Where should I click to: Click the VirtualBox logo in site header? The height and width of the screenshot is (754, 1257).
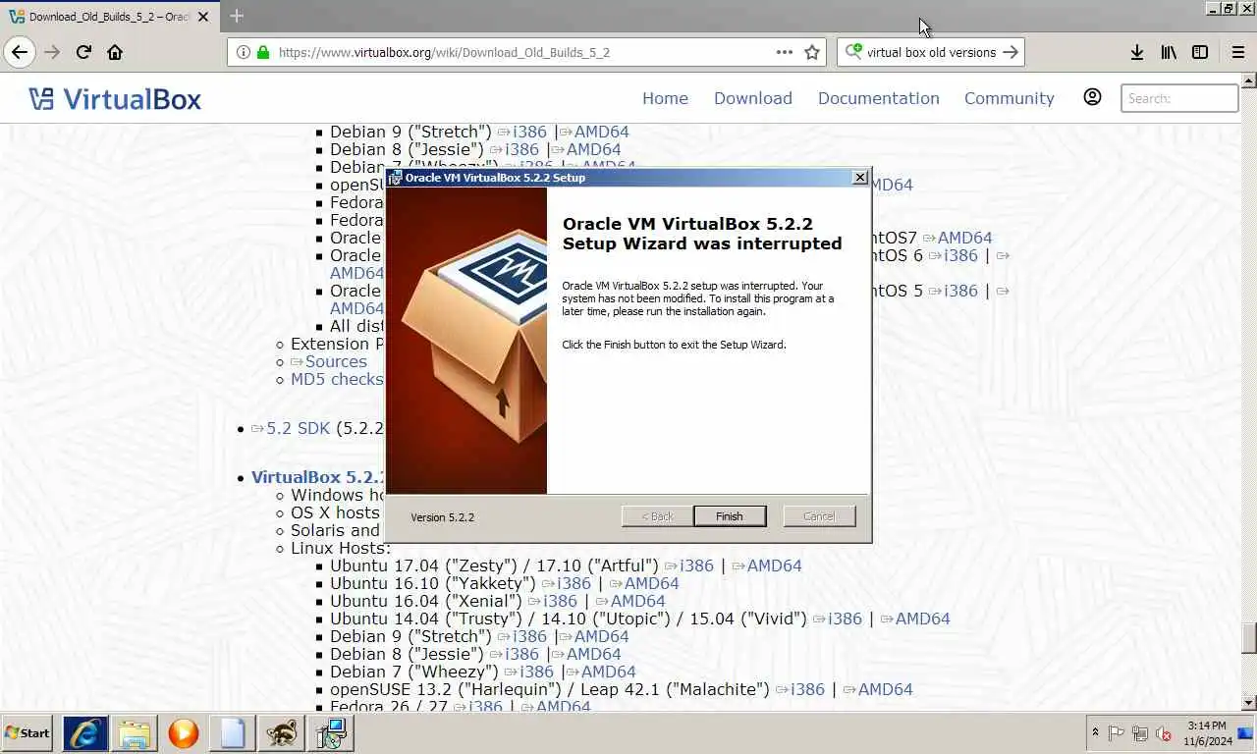click(115, 98)
